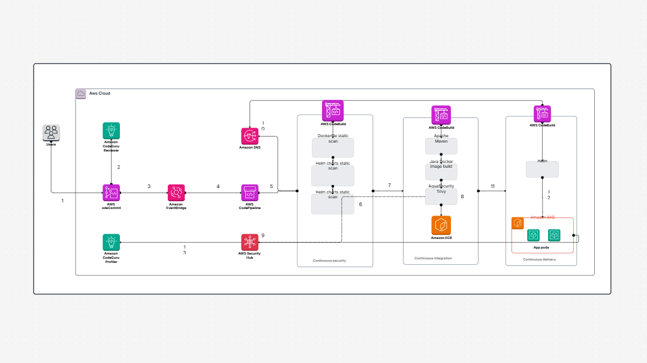This screenshot has width=647, height=363.
Task: Click the Amazon CodeGuru Profiler icon
Action: tap(112, 242)
